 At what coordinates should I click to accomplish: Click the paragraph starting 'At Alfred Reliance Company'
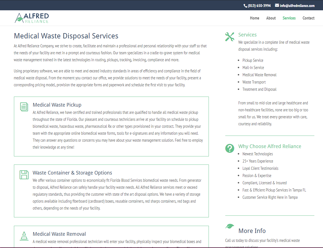coord(110,53)
